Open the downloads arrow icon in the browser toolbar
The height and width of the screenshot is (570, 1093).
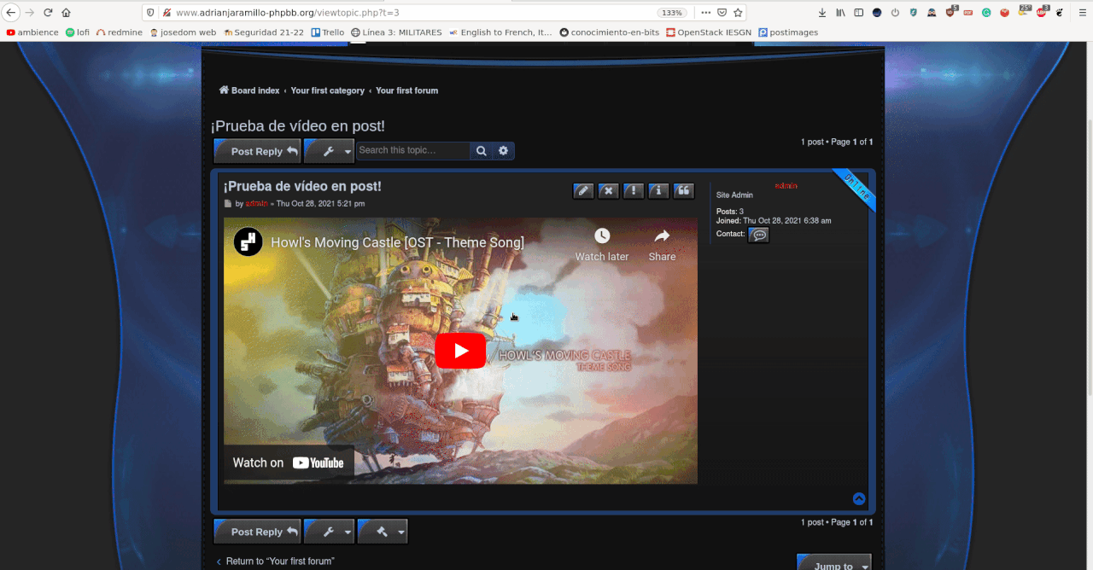[x=822, y=13]
